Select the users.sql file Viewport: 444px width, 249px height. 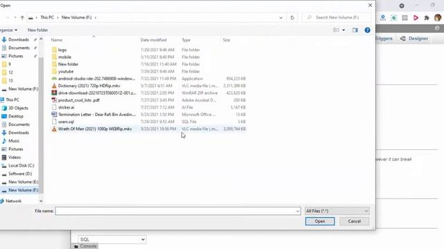tap(66, 122)
